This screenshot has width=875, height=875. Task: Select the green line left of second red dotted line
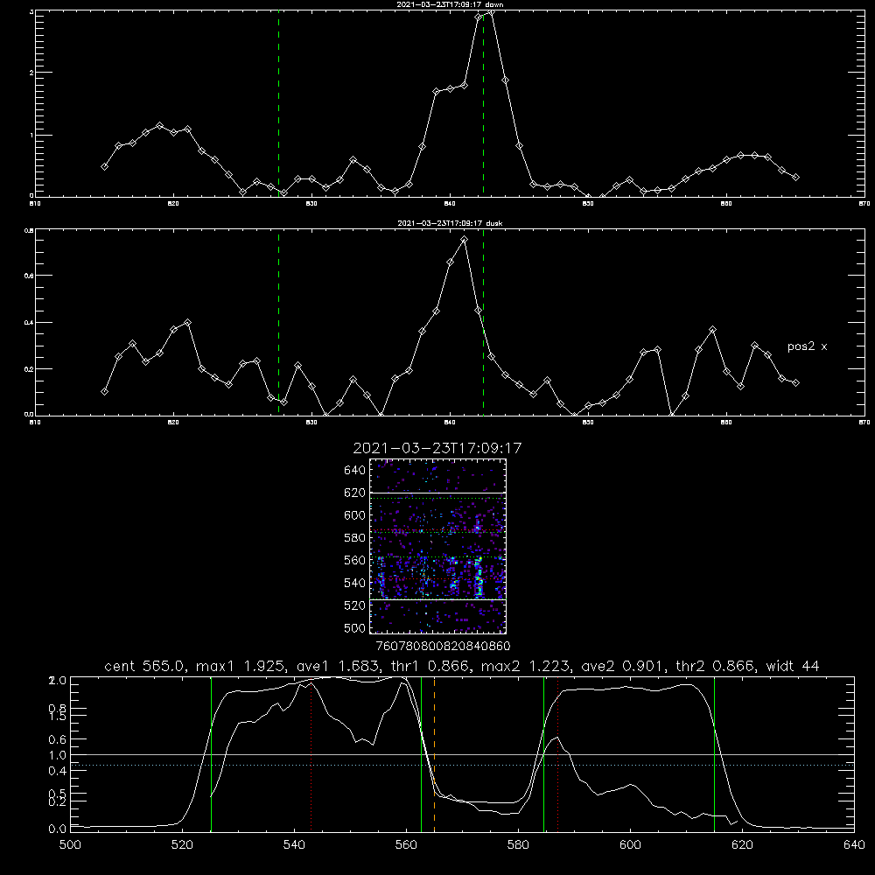[543, 753]
